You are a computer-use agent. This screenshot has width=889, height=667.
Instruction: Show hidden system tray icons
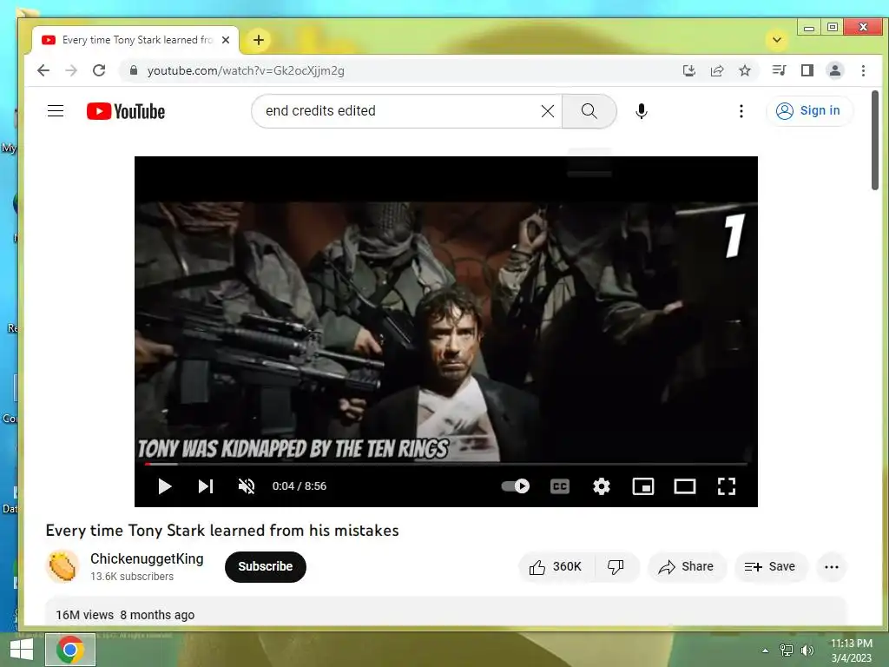pos(766,650)
